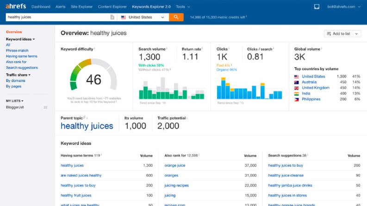Click 'Search suggestions 38' header
Viewport: 367px width, 206px height.
pyautogui.click(x=287, y=156)
